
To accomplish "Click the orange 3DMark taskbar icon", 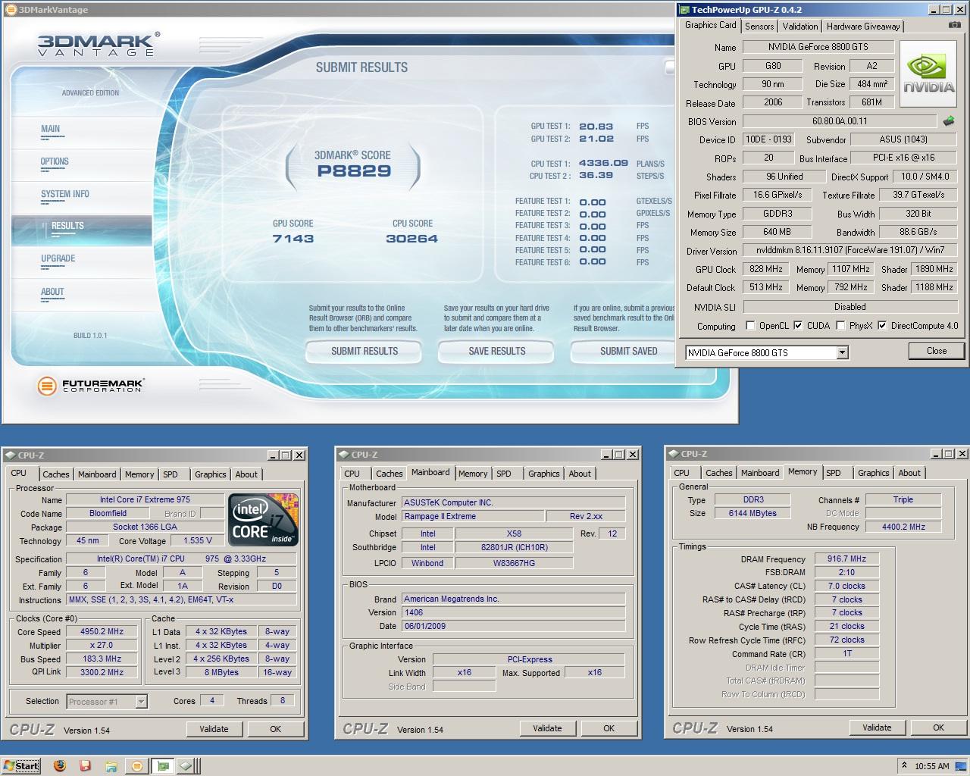I will (x=137, y=765).
